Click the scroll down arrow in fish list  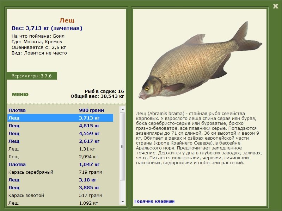(123, 202)
